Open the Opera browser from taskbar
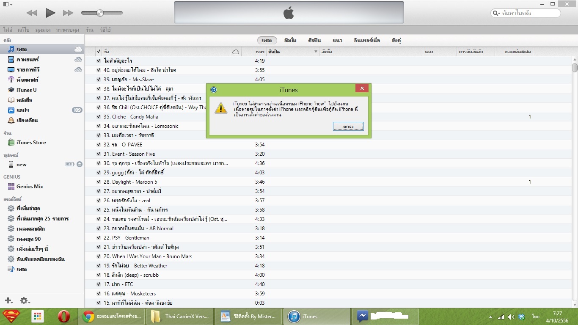Viewport: 578px width, 325px height. [64, 317]
